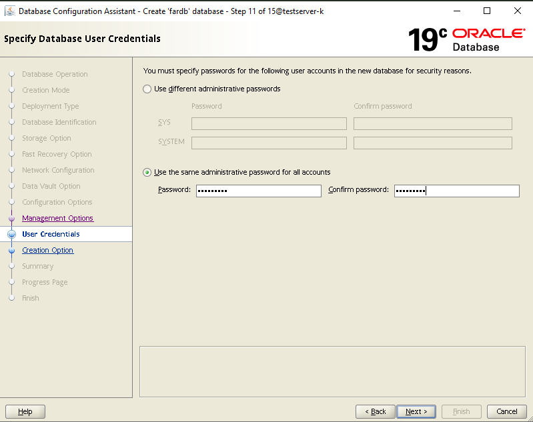The width and height of the screenshot is (533, 422).
Task: Cancel the database creation wizard
Action: tap(507, 411)
